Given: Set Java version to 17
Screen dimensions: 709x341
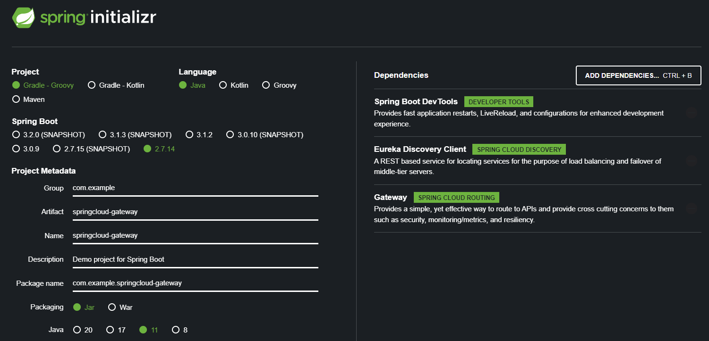Looking at the screenshot, I should click(116, 330).
